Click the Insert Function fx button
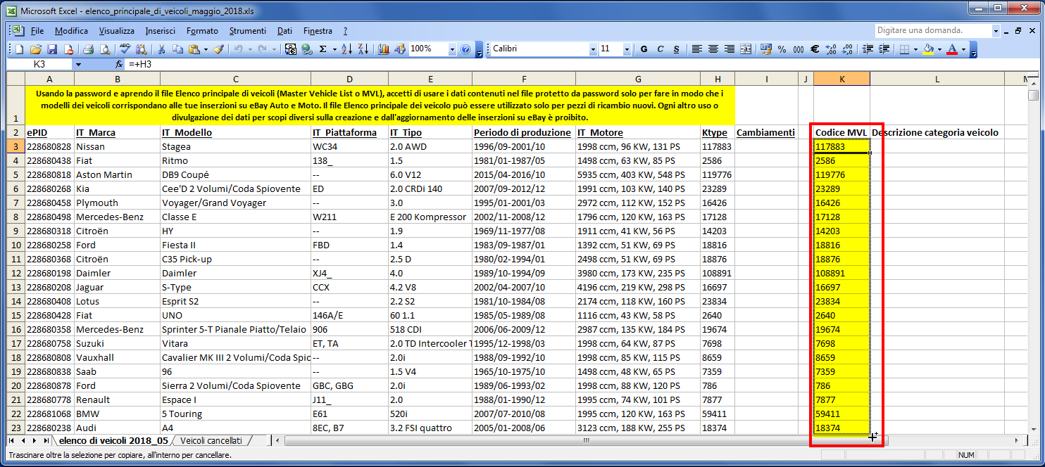The image size is (1045, 467). [x=119, y=64]
